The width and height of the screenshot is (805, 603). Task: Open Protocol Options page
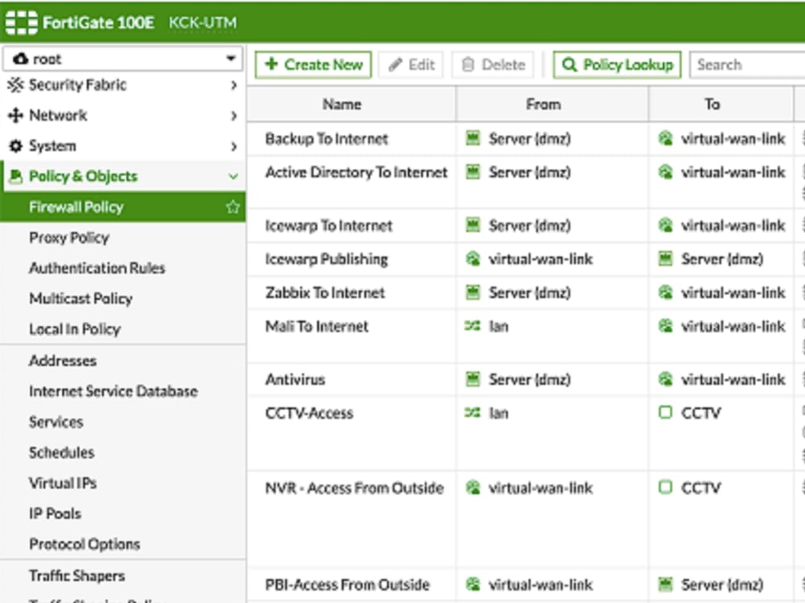pos(85,544)
